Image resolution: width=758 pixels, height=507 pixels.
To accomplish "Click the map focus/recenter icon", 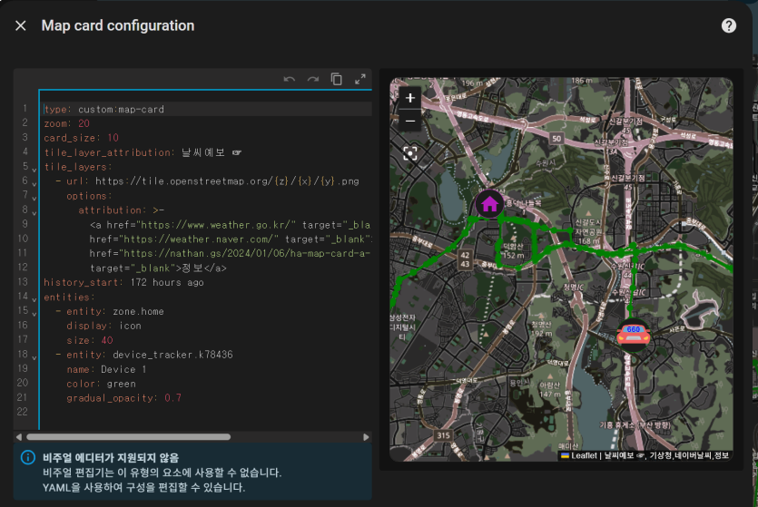I will click(410, 153).
